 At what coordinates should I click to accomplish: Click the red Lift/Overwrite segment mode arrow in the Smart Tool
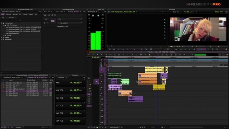tap(90, 82)
